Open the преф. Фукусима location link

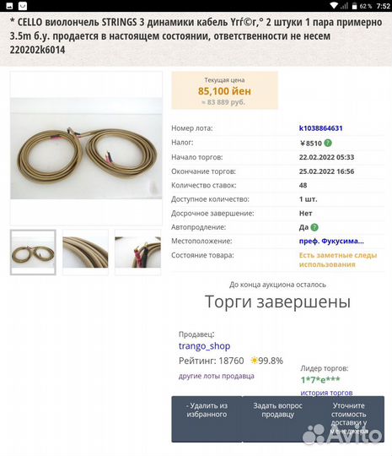coord(331,241)
